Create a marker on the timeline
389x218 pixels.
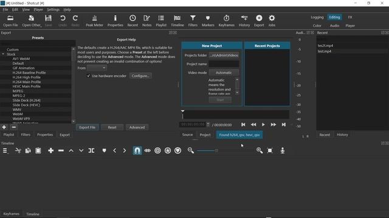104,151
